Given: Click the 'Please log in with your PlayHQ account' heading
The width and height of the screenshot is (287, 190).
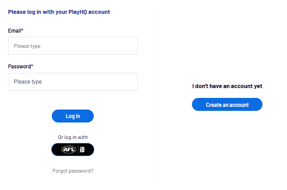Looking at the screenshot, I should (x=59, y=12).
